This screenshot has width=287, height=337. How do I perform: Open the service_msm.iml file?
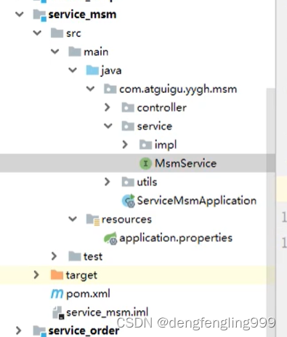107,312
